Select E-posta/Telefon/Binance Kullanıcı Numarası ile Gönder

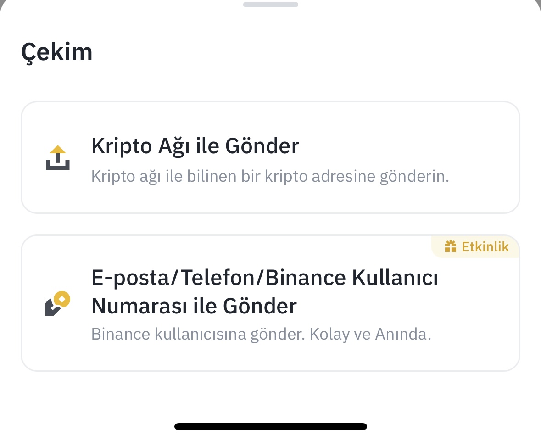[264, 292]
